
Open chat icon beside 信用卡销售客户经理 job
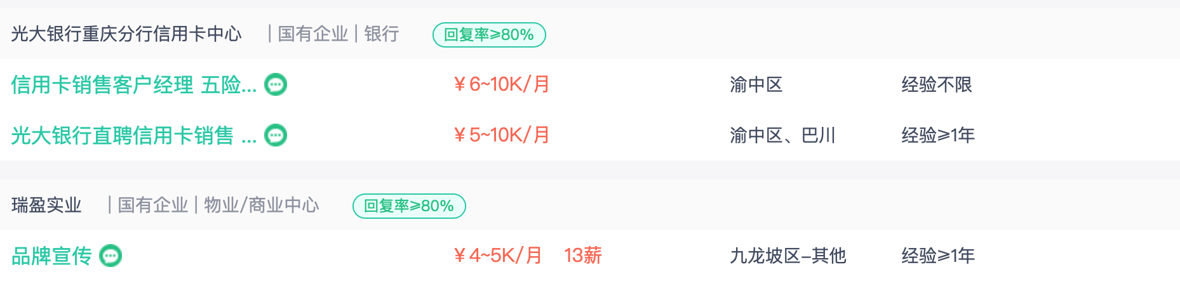click(x=276, y=84)
